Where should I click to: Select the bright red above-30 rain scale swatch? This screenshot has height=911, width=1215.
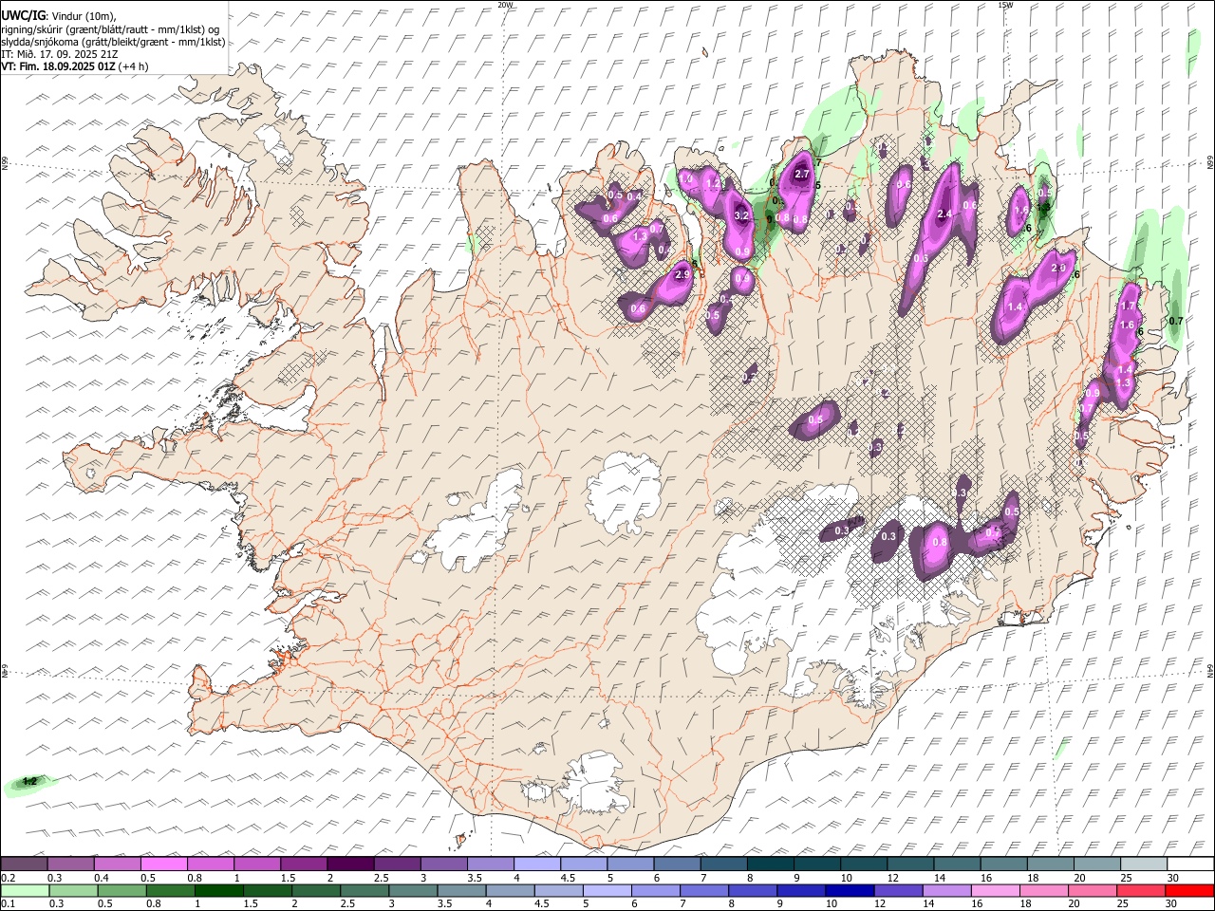pos(1189,890)
